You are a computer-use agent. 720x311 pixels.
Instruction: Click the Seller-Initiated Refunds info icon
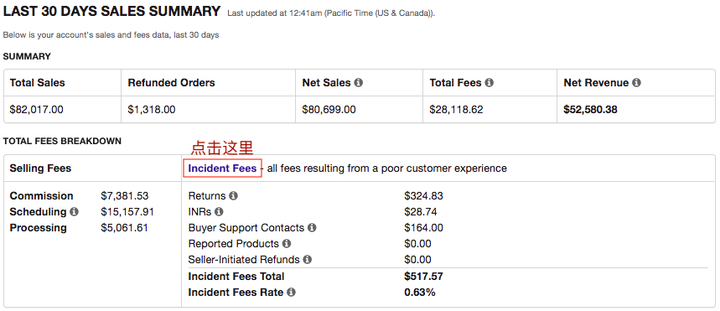click(307, 260)
